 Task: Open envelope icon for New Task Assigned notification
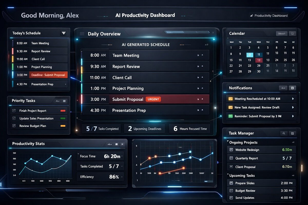230,107
